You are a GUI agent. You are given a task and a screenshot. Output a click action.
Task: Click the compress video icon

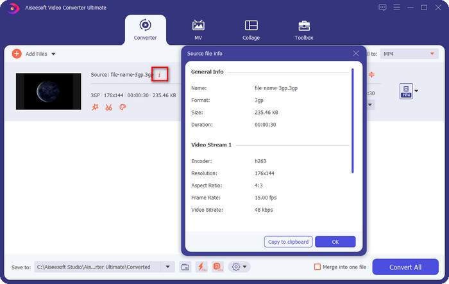point(371,74)
